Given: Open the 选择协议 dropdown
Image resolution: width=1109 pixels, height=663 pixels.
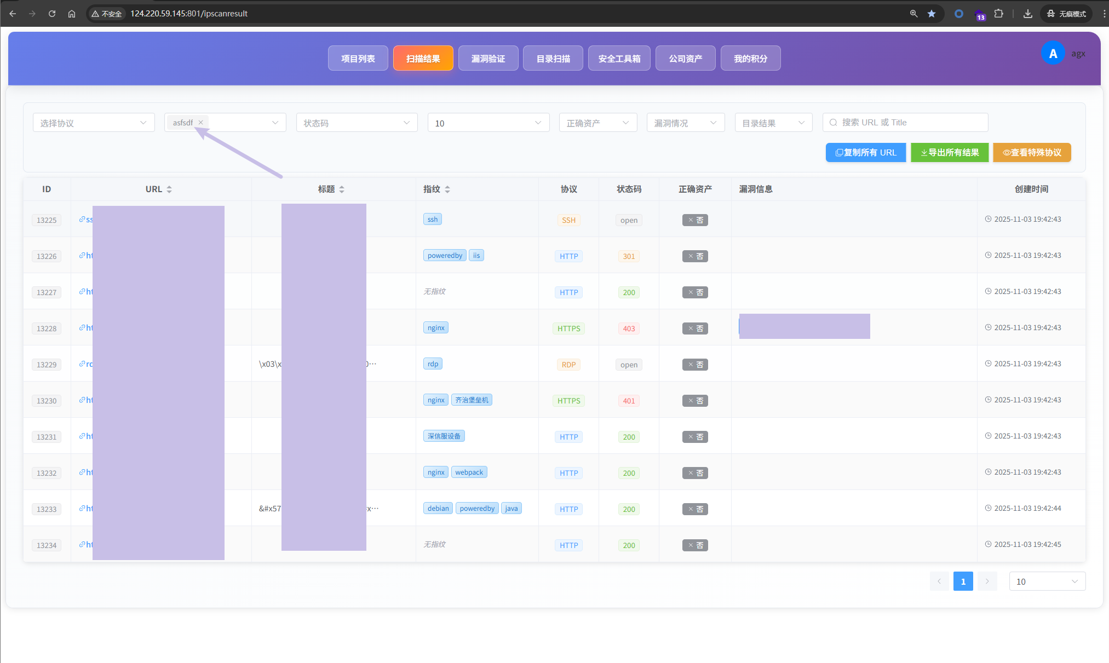Looking at the screenshot, I should [94, 123].
